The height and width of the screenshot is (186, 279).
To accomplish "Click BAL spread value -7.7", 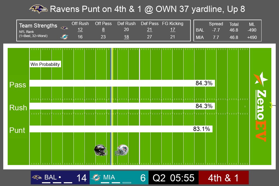I will point(216,30).
